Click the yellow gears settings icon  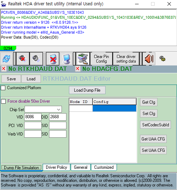point(162,59)
